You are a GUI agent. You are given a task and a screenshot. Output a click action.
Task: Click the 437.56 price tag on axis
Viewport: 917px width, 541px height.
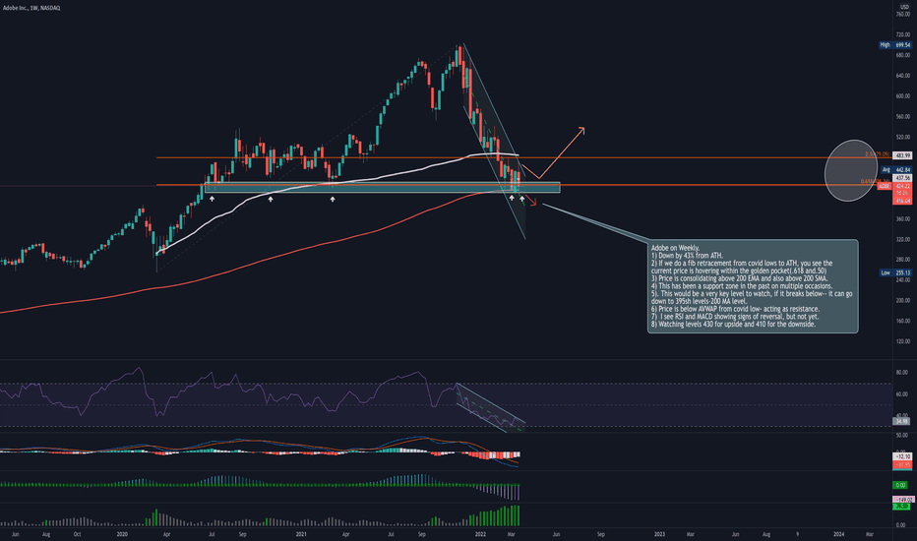902,178
